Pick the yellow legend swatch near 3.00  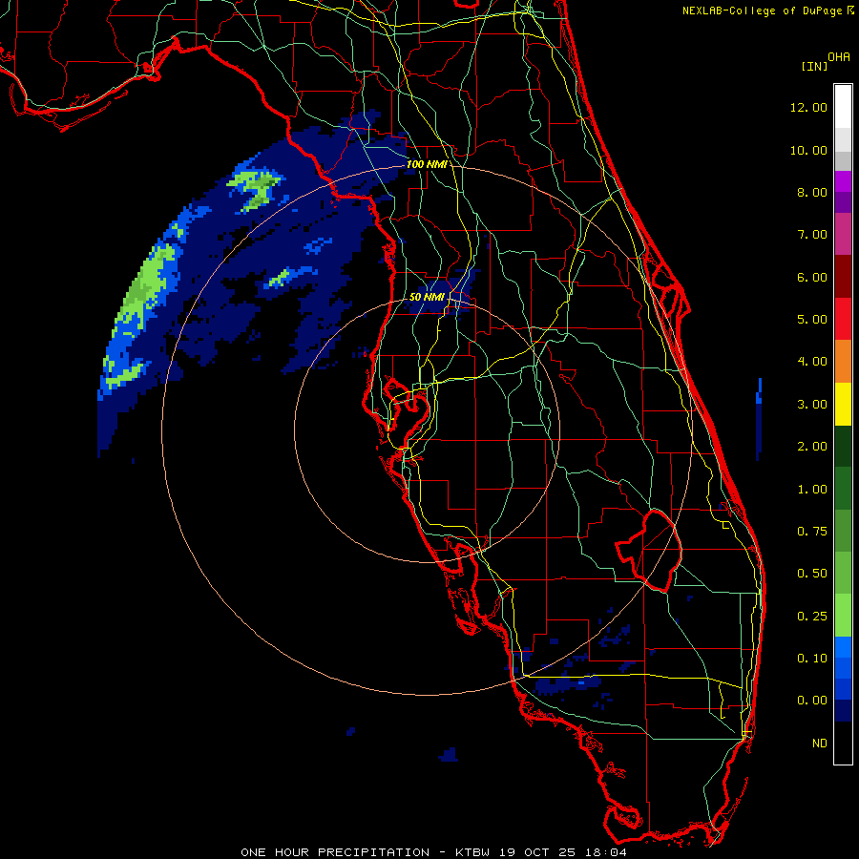click(843, 404)
